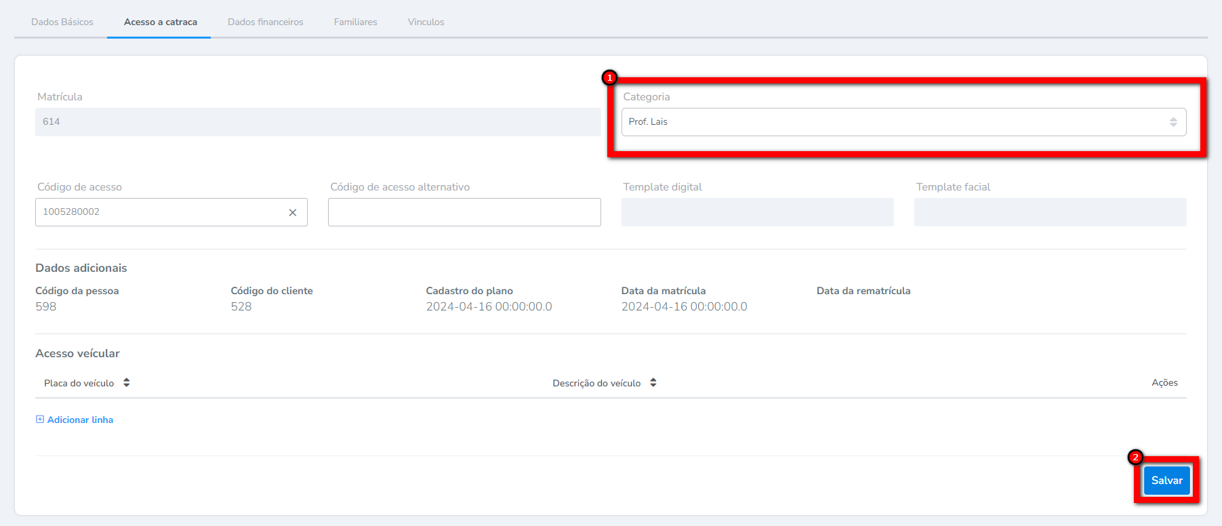Click the Código de acesso alternativo field
The image size is (1222, 526).
pos(464,212)
